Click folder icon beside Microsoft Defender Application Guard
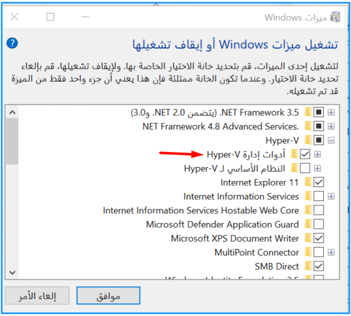 click(x=308, y=224)
